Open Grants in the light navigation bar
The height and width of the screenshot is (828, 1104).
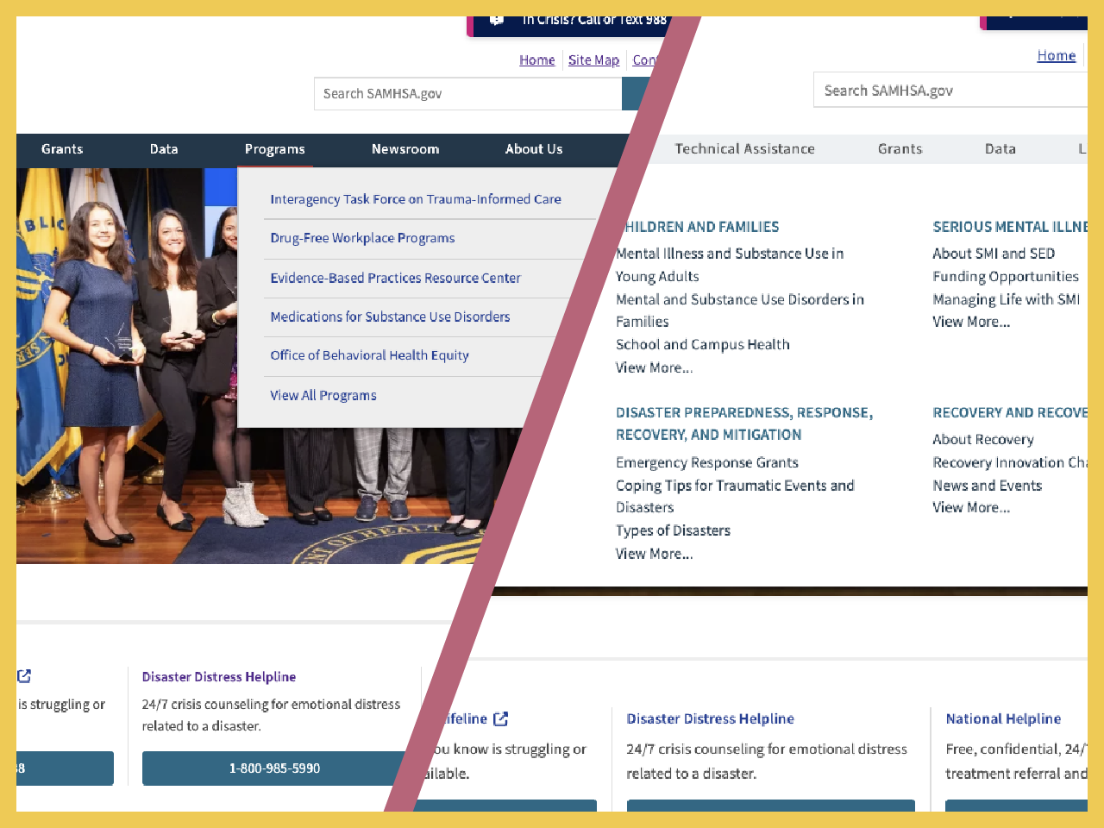pyautogui.click(x=900, y=149)
